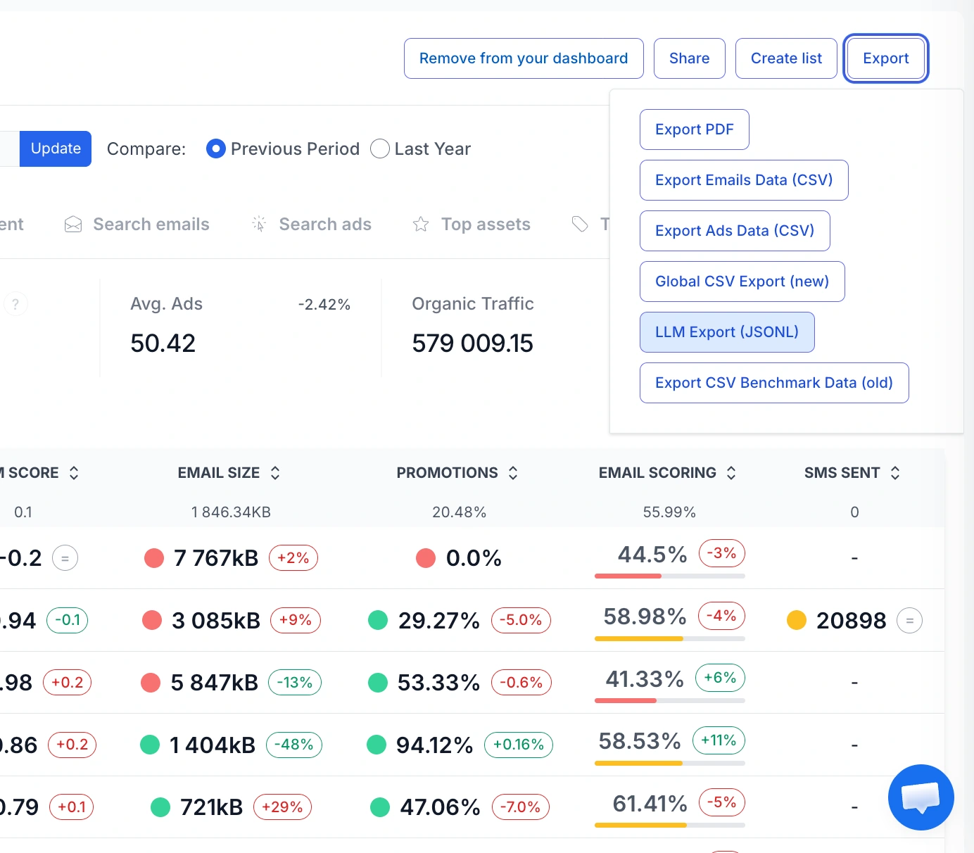Image resolution: width=974 pixels, height=853 pixels.
Task: Choose Export Ads Data (CSV)
Action: pyautogui.click(x=735, y=231)
